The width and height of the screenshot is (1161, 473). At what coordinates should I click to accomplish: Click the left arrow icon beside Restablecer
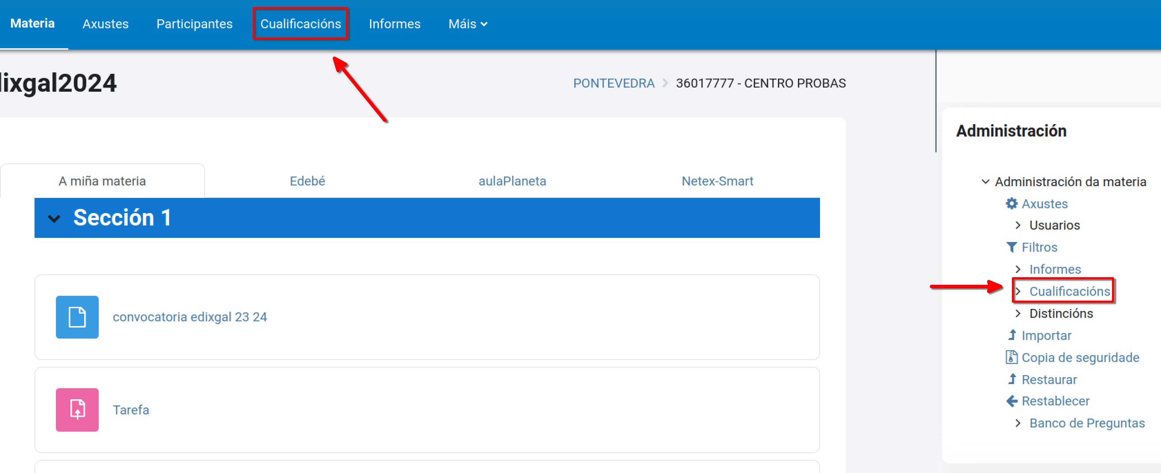click(1011, 401)
